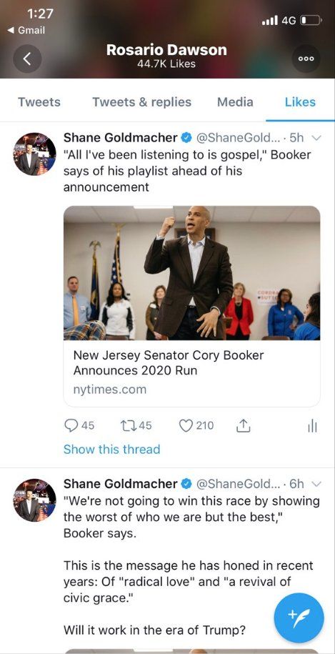Share the Booker announcement tweet

pos(243,425)
